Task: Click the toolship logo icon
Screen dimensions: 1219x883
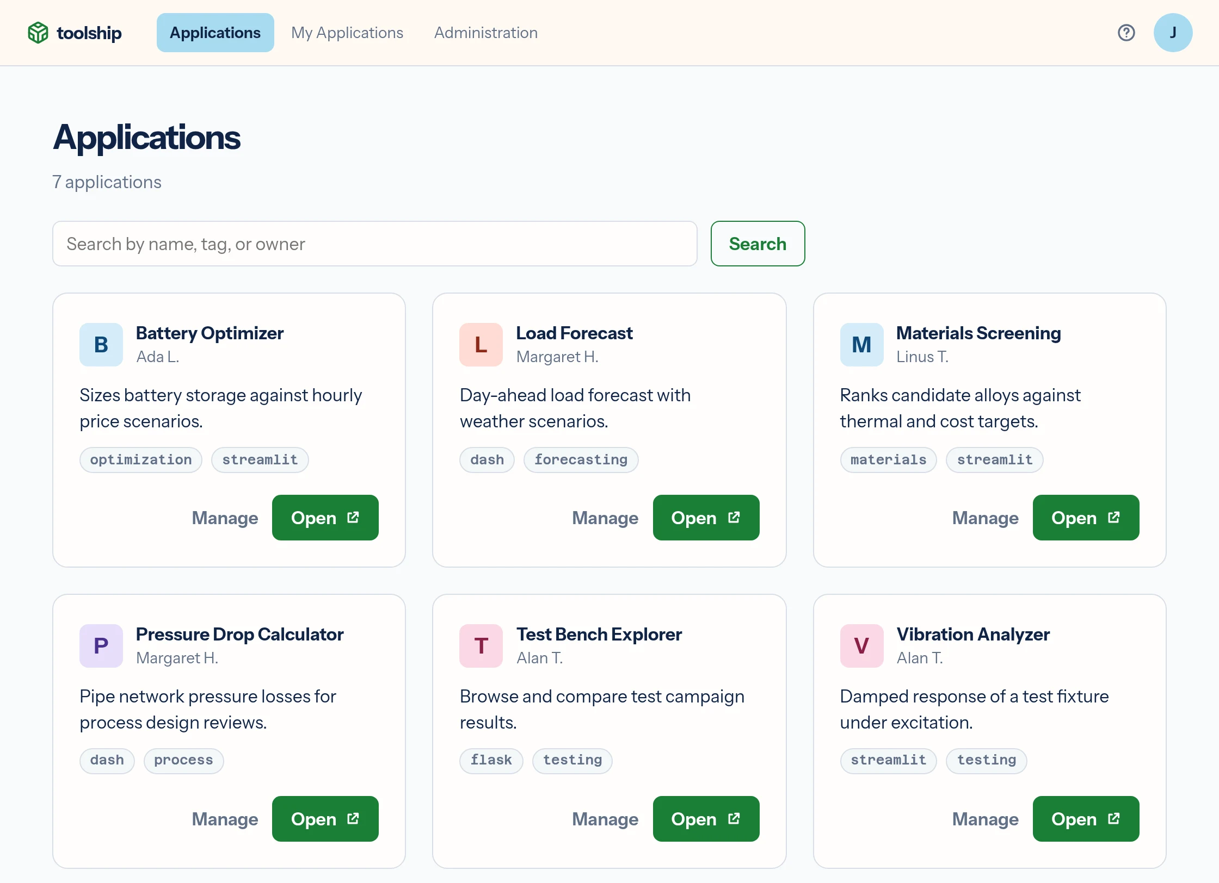Action: pyautogui.click(x=38, y=33)
